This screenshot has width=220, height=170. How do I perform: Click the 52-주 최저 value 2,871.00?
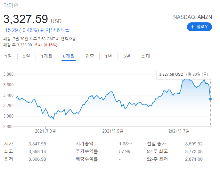click(194, 159)
